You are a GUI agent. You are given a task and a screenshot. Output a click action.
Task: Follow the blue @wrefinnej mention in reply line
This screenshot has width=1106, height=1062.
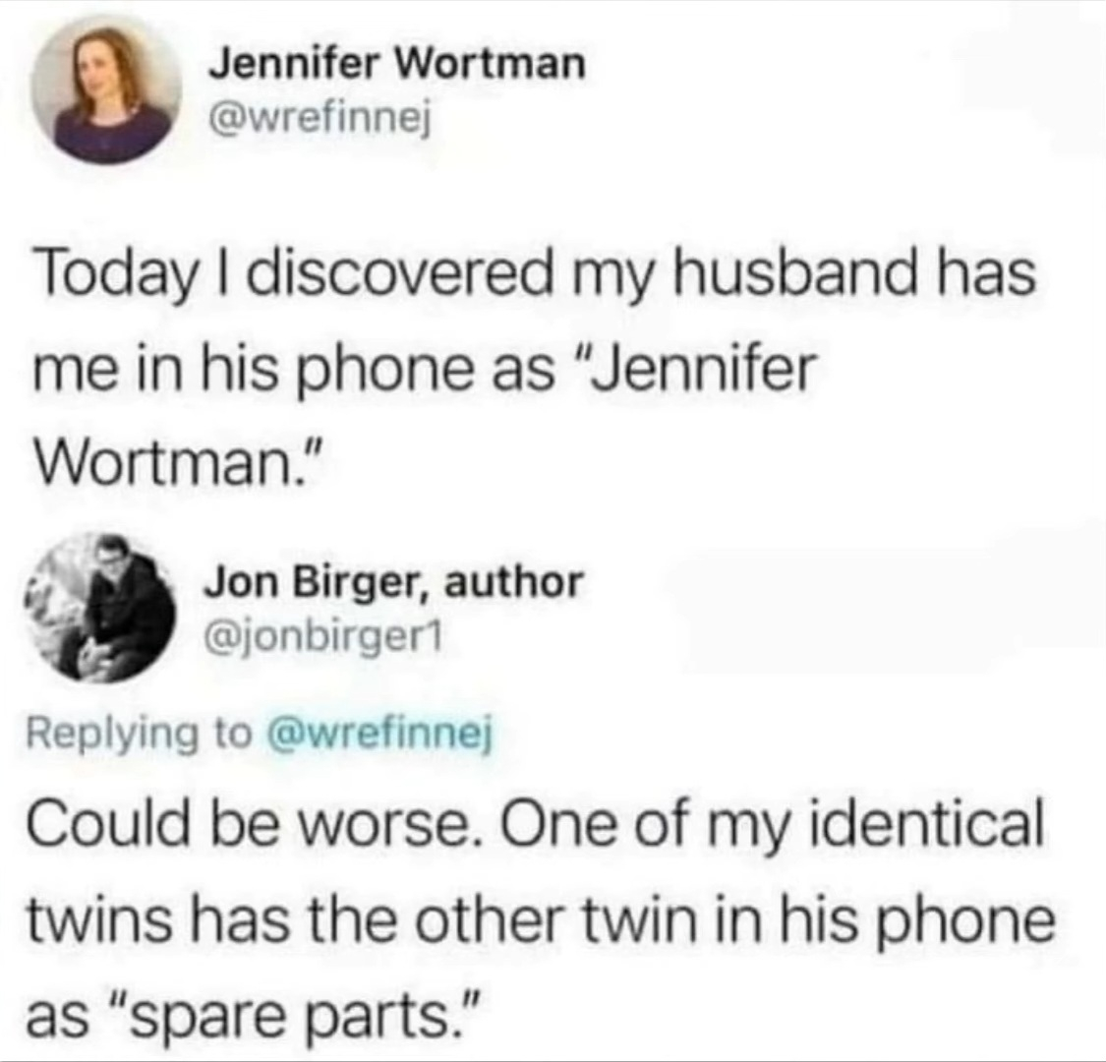click(x=378, y=734)
